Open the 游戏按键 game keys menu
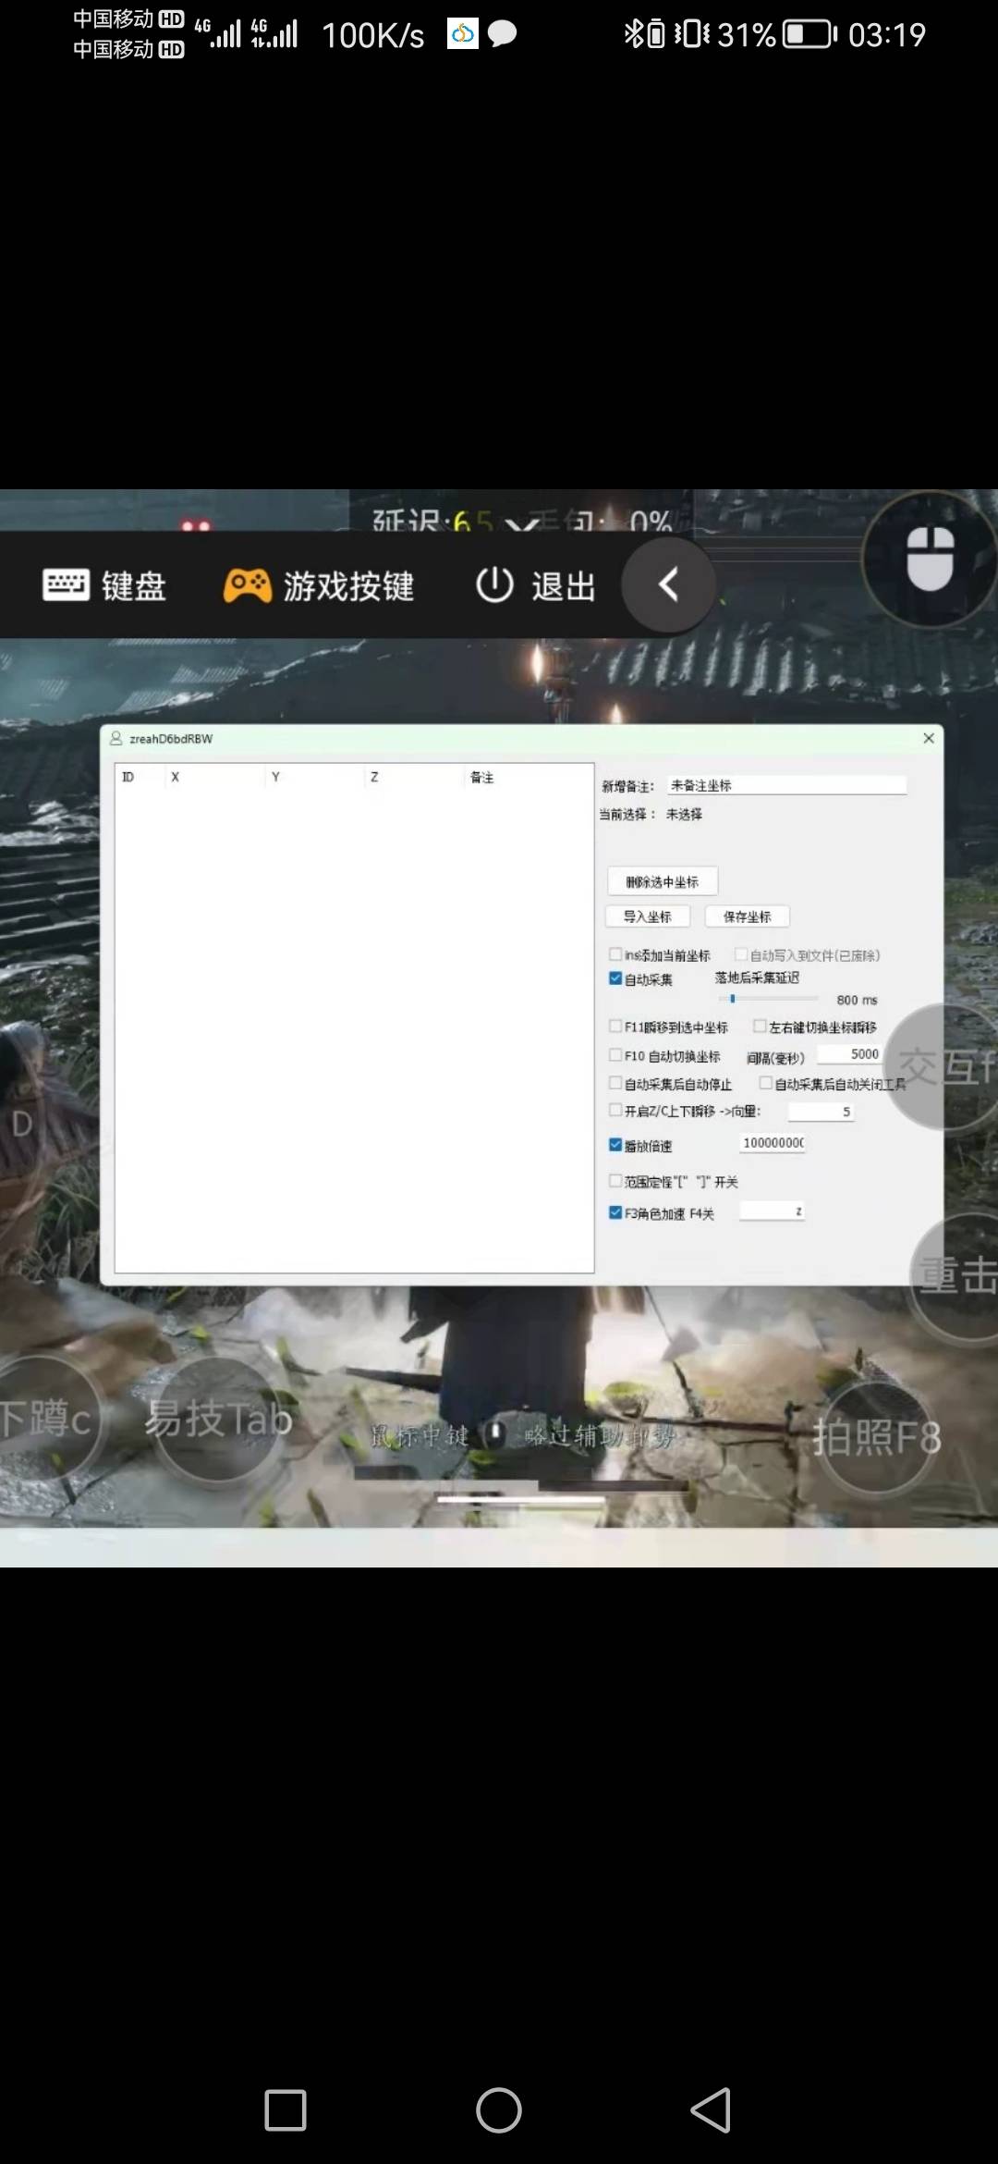998x2164 pixels. [x=319, y=585]
